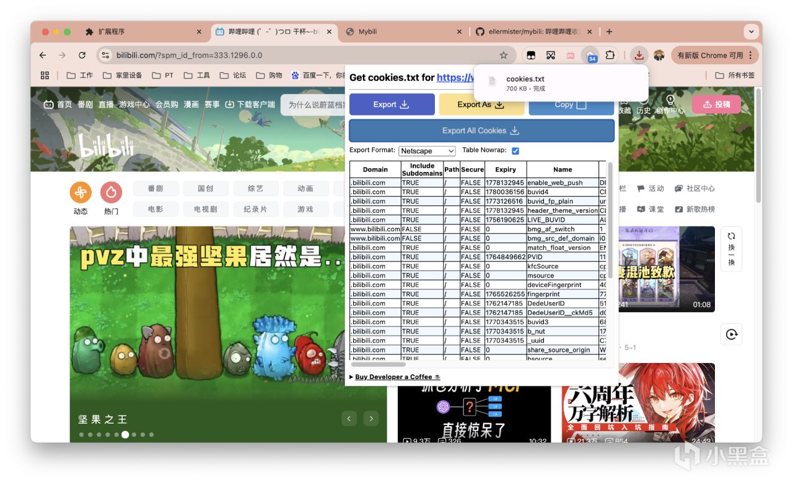Viewport: 793px width, 483px height.
Task: Open the apps grid in bookmarks bar
Action: click(x=45, y=75)
